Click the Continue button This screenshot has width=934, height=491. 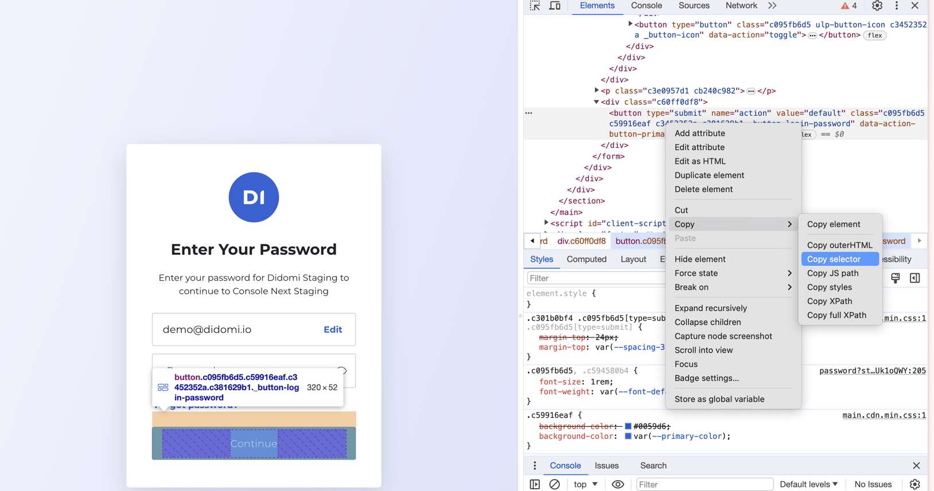tap(254, 443)
